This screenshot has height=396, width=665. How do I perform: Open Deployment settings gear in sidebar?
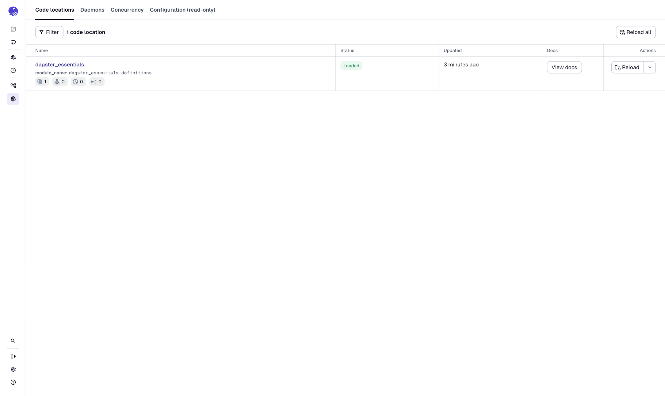pos(13,99)
